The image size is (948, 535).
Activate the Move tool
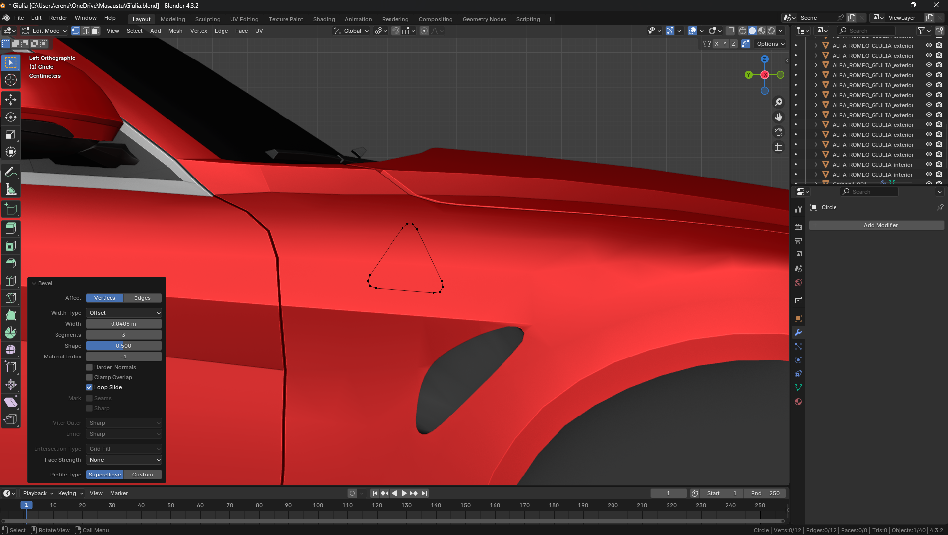[11, 100]
